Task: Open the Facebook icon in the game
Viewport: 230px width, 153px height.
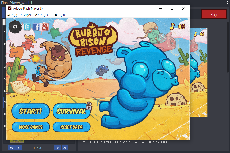Action: [x=36, y=27]
